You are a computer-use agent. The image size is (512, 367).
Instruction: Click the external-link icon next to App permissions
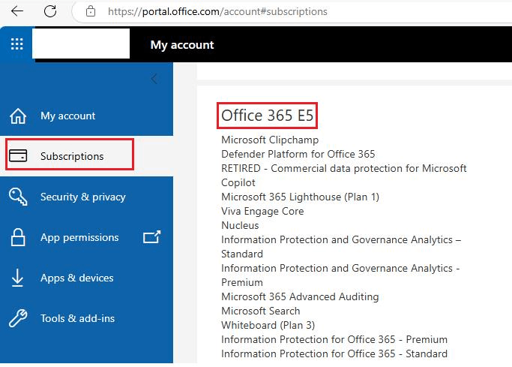click(x=152, y=237)
